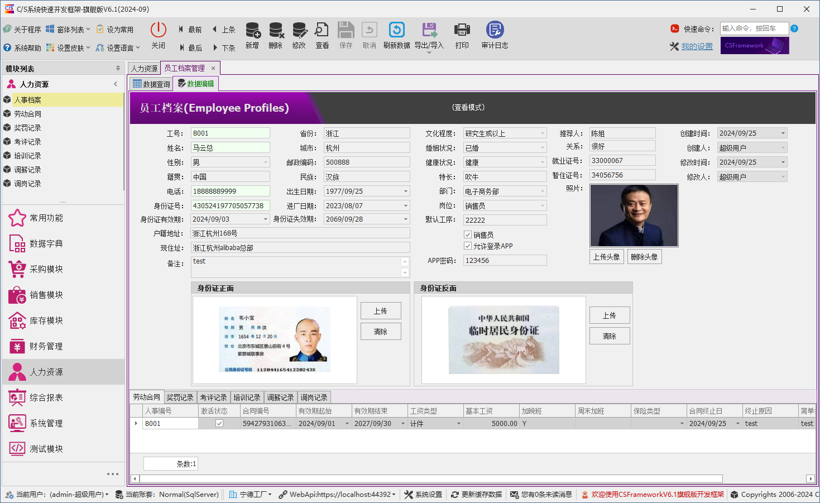Open Inventory module warehouse icon

17,320
